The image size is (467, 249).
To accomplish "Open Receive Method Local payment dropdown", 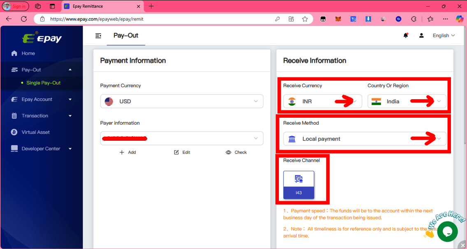I will (x=365, y=139).
